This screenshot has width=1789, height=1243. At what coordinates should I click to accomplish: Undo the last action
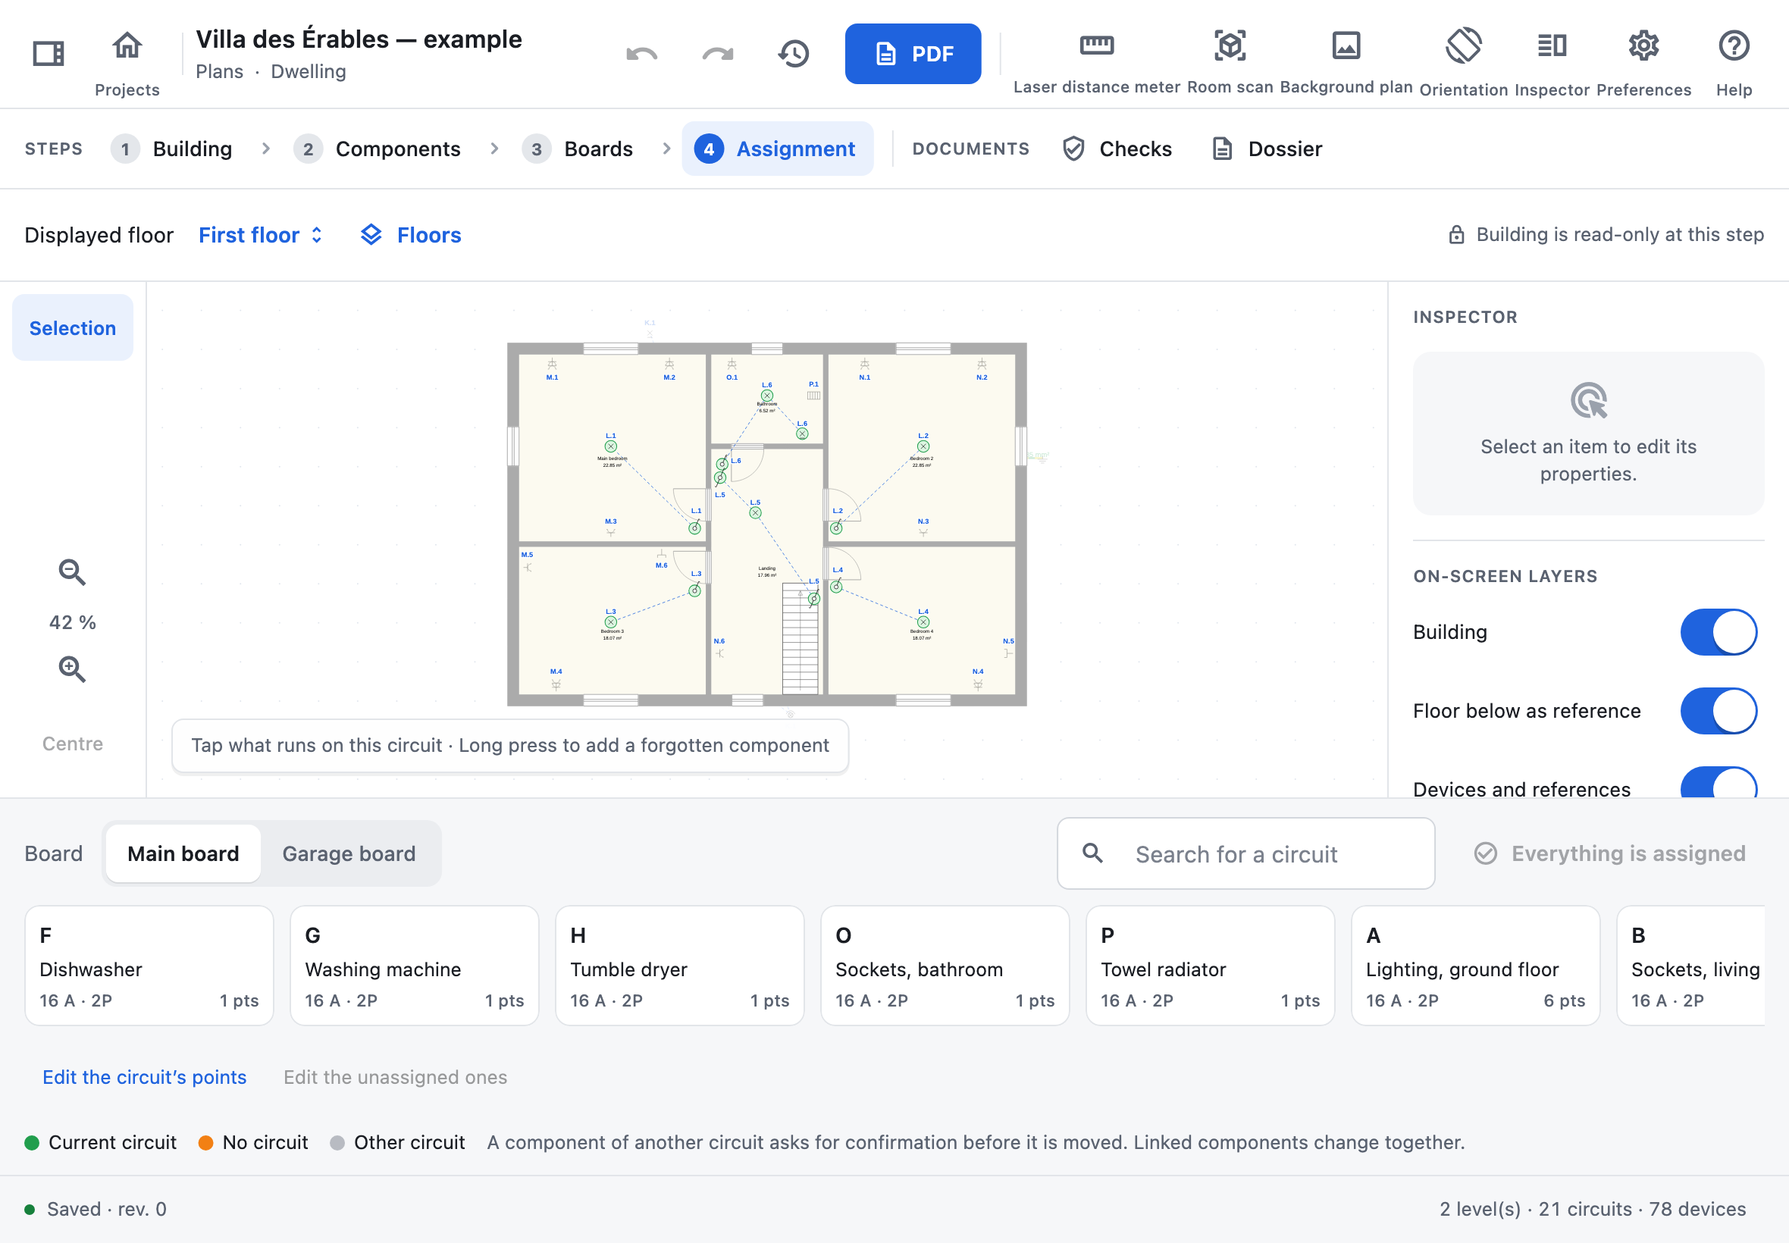click(x=642, y=54)
